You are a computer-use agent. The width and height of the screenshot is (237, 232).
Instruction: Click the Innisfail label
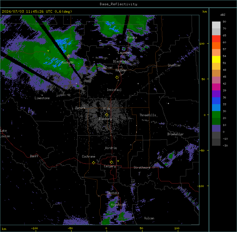114,90
